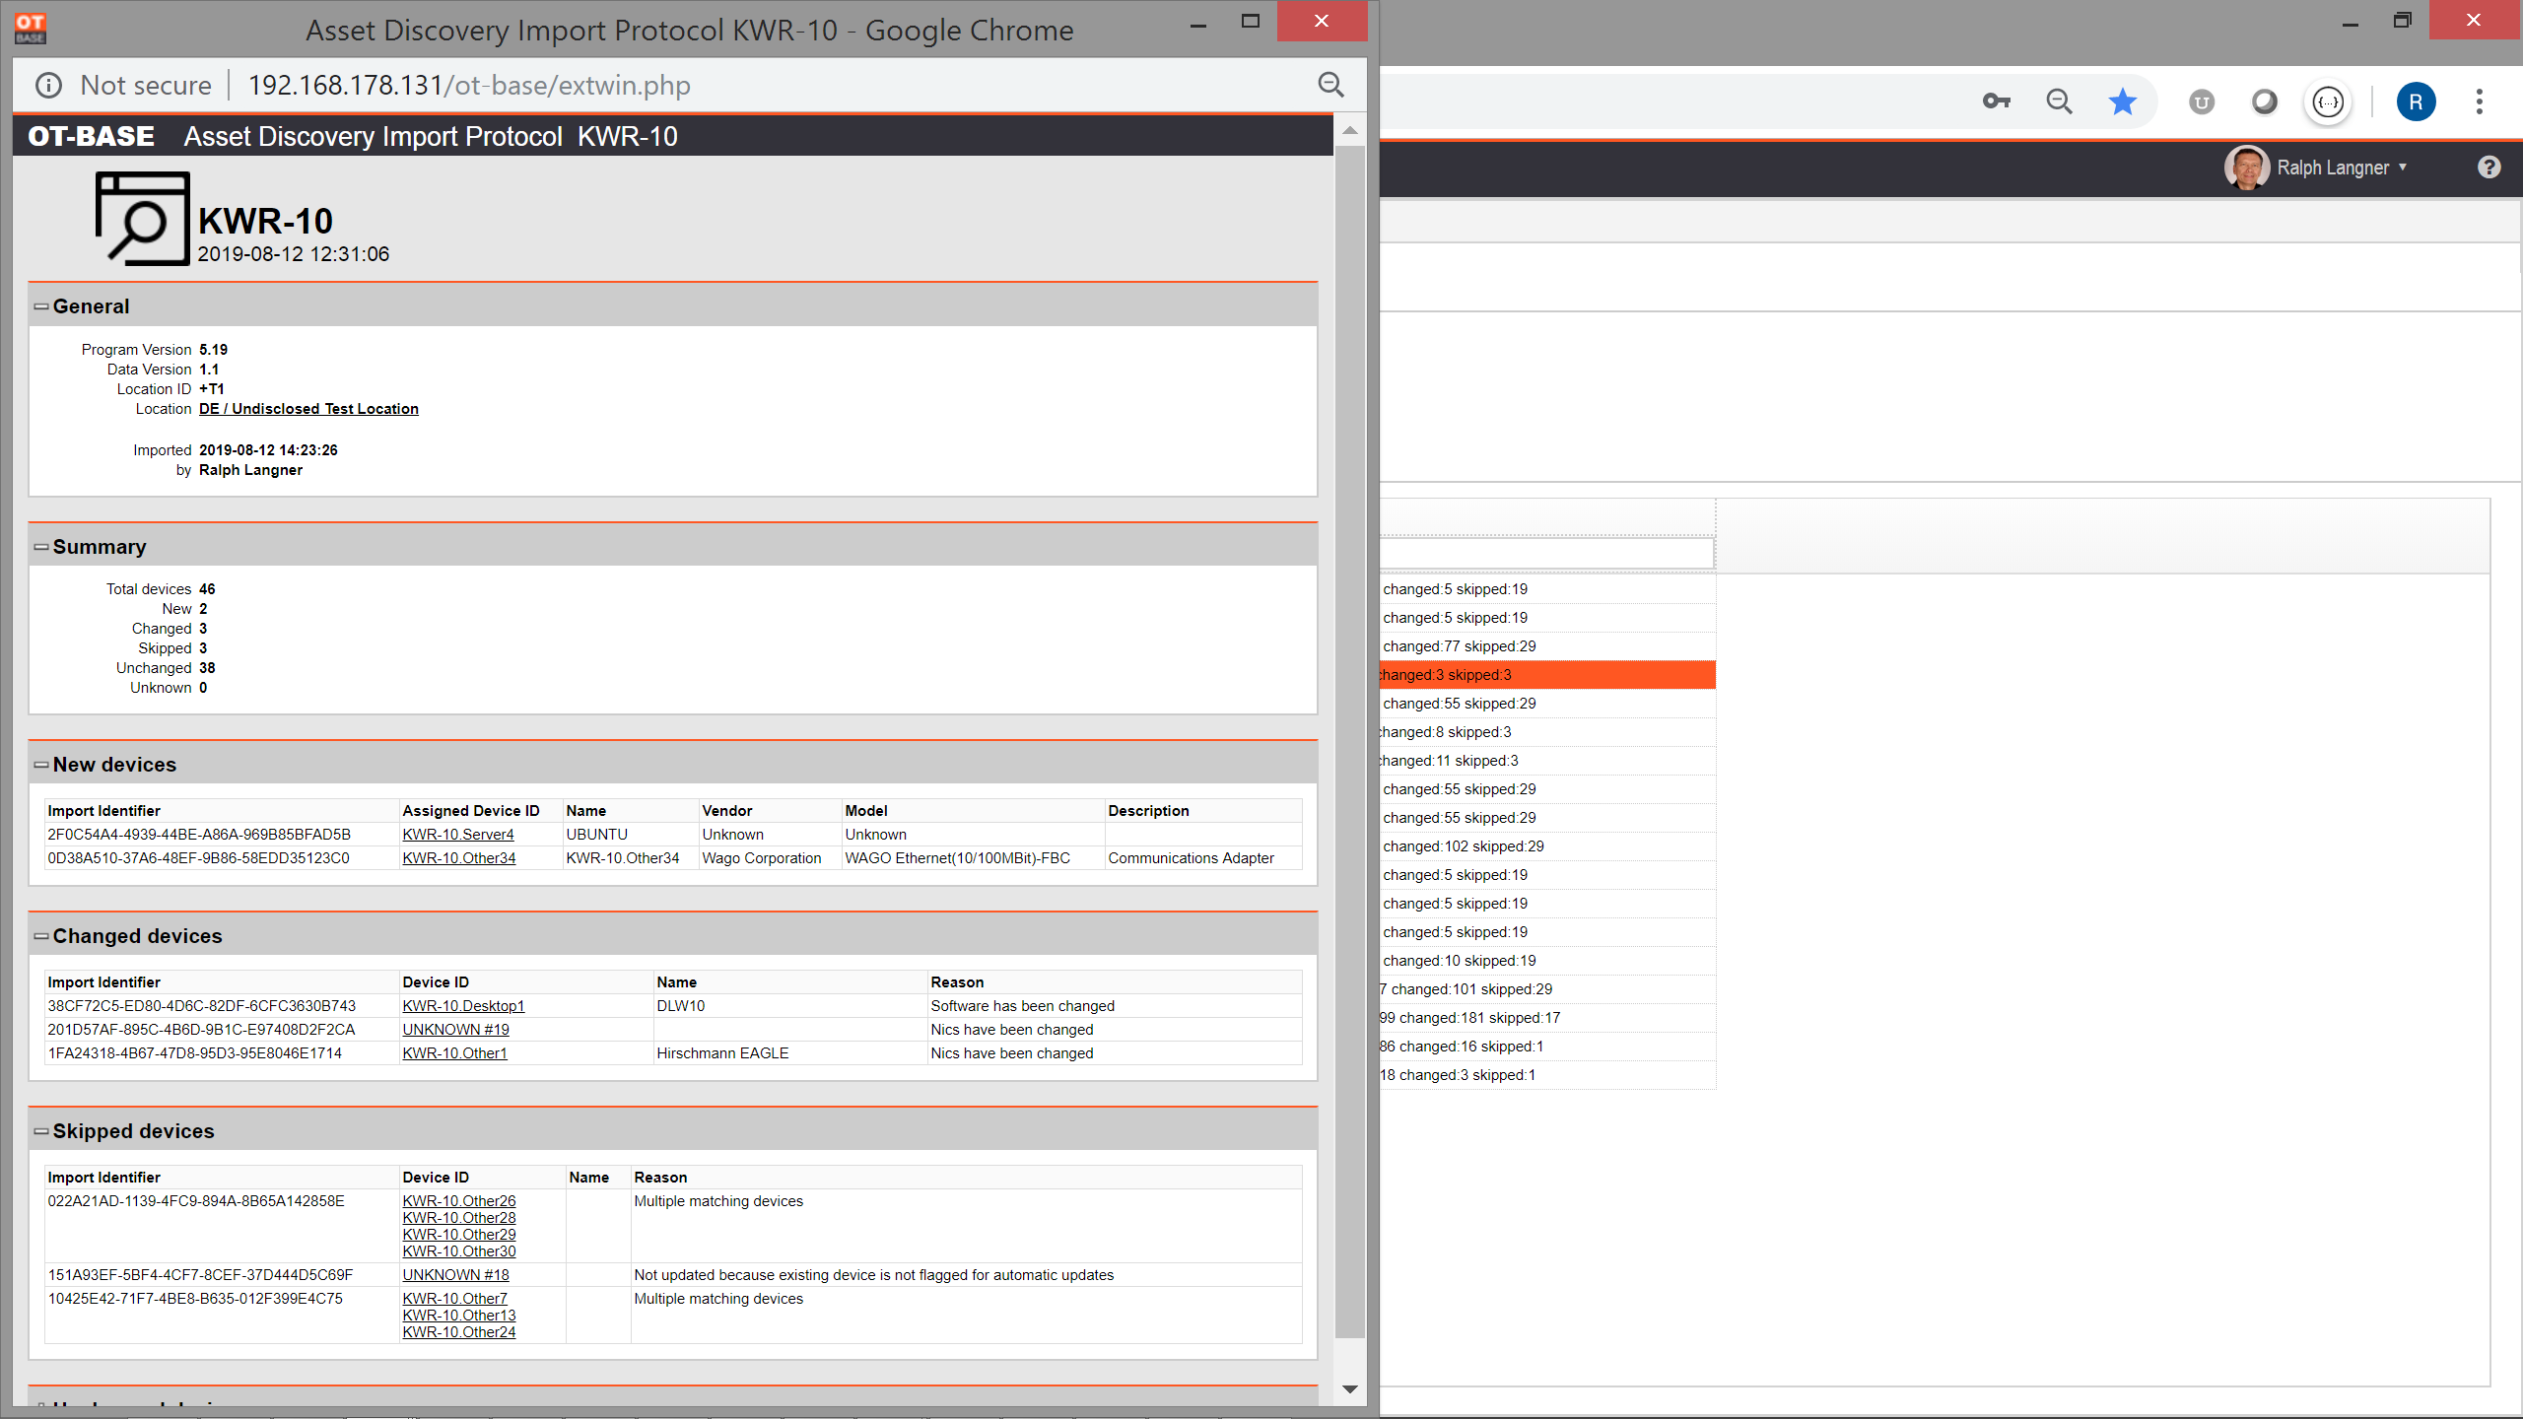Collapse the Changed devices section
Image resolution: width=2523 pixels, height=1419 pixels.
[x=41, y=936]
